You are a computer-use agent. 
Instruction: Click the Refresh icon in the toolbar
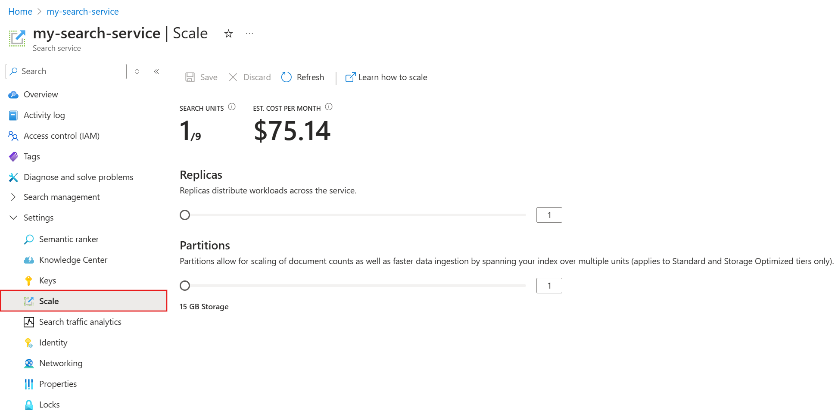[x=287, y=77]
